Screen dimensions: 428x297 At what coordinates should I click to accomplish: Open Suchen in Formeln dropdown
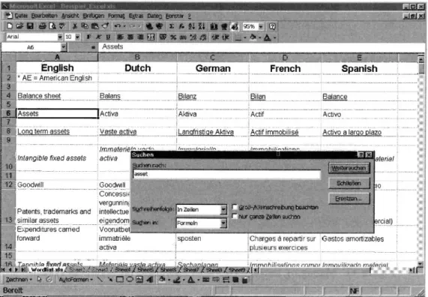tap(223, 223)
